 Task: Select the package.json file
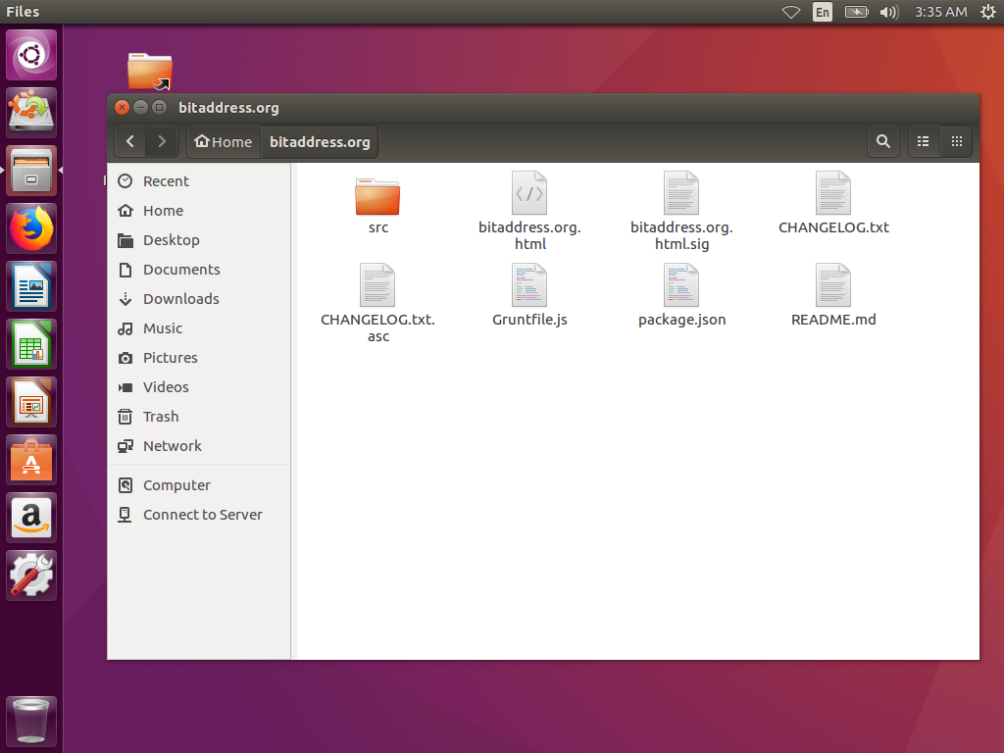pyautogui.click(x=681, y=286)
